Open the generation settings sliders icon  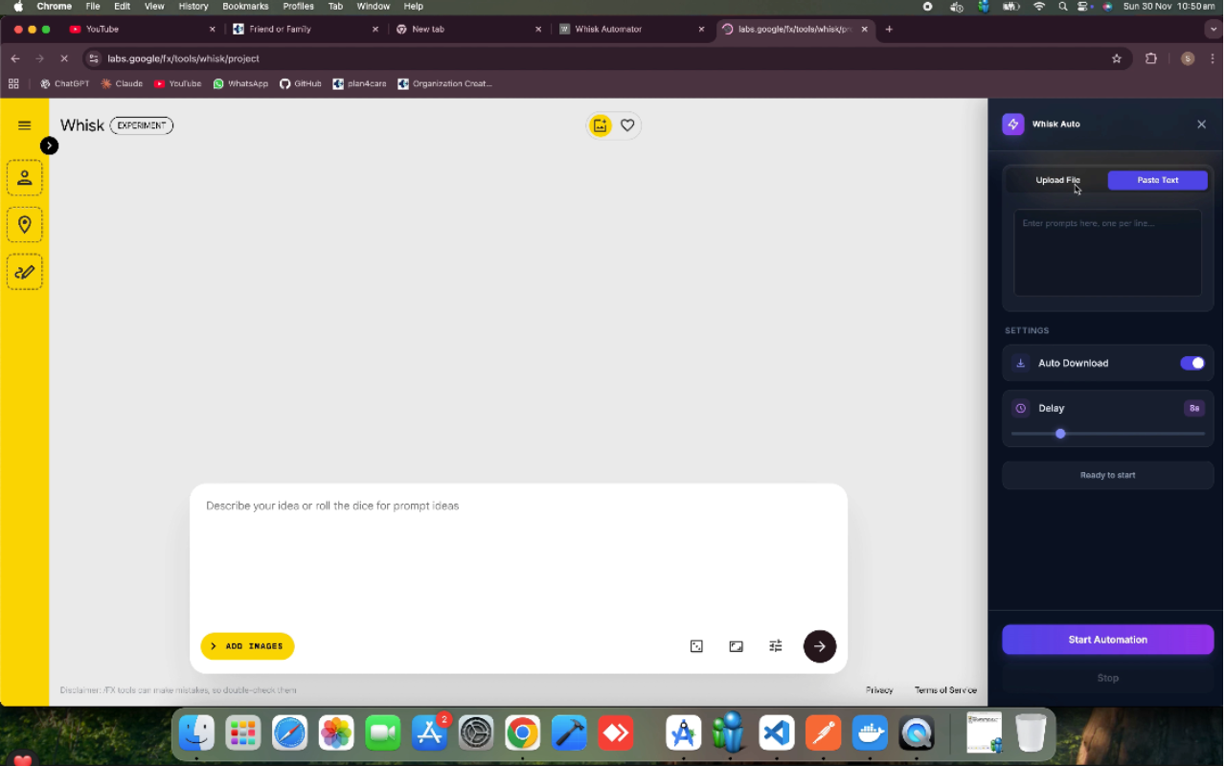click(x=775, y=646)
